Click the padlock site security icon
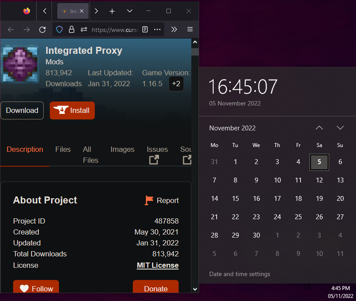This screenshot has width=356, height=301. click(x=72, y=29)
